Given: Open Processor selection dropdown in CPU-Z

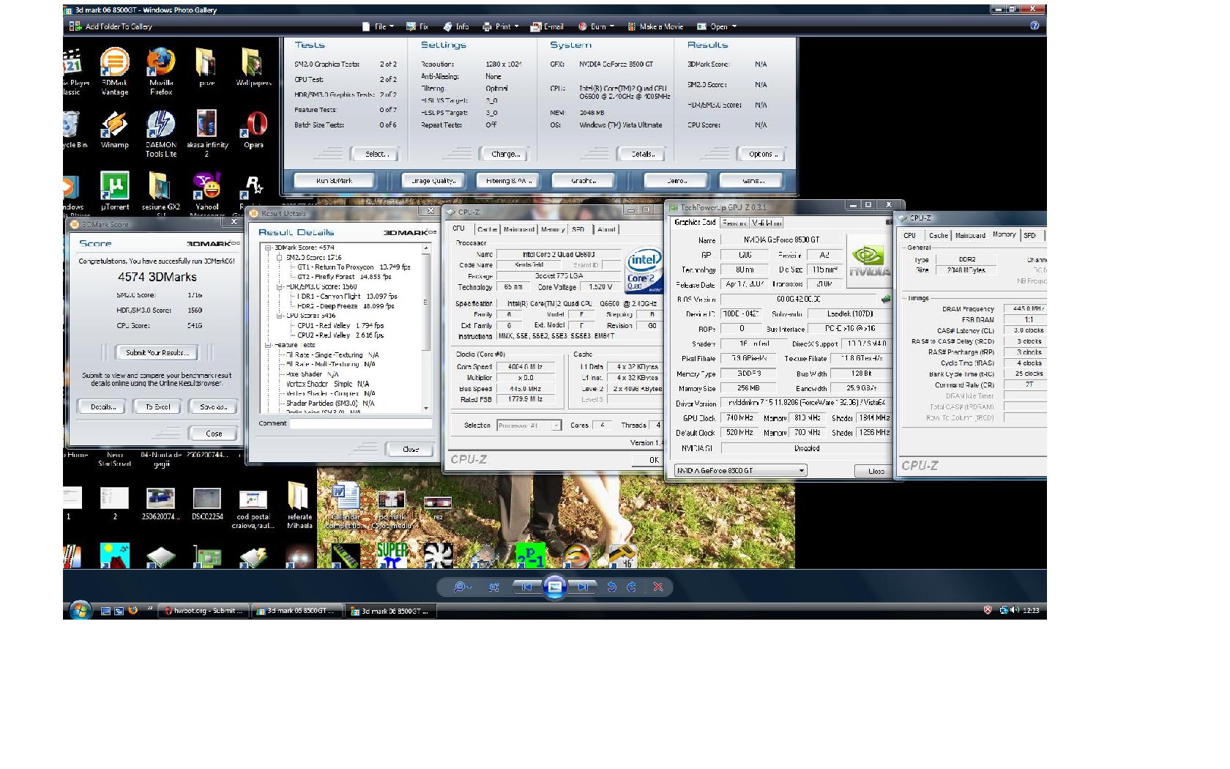Looking at the screenshot, I should 529,426.
